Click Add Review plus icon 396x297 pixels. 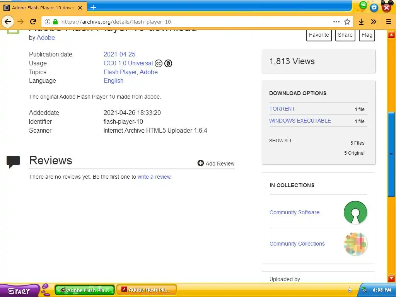coord(201,163)
